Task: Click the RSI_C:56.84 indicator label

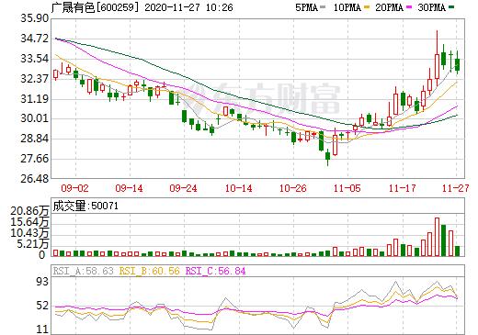Action: 215,271
